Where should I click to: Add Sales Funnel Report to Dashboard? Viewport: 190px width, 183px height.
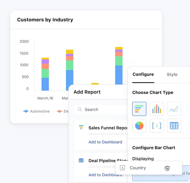point(105,142)
